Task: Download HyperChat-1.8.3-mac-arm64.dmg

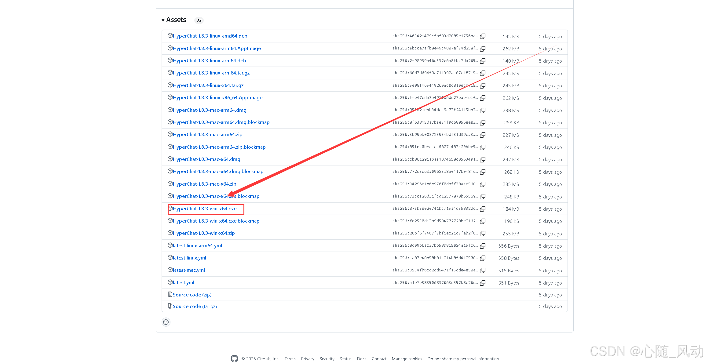Action: pos(210,110)
